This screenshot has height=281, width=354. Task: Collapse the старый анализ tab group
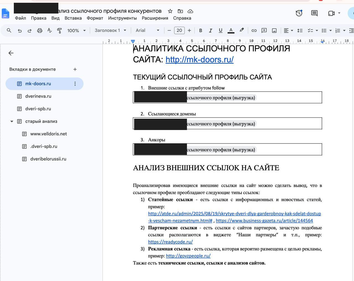[x=12, y=121]
